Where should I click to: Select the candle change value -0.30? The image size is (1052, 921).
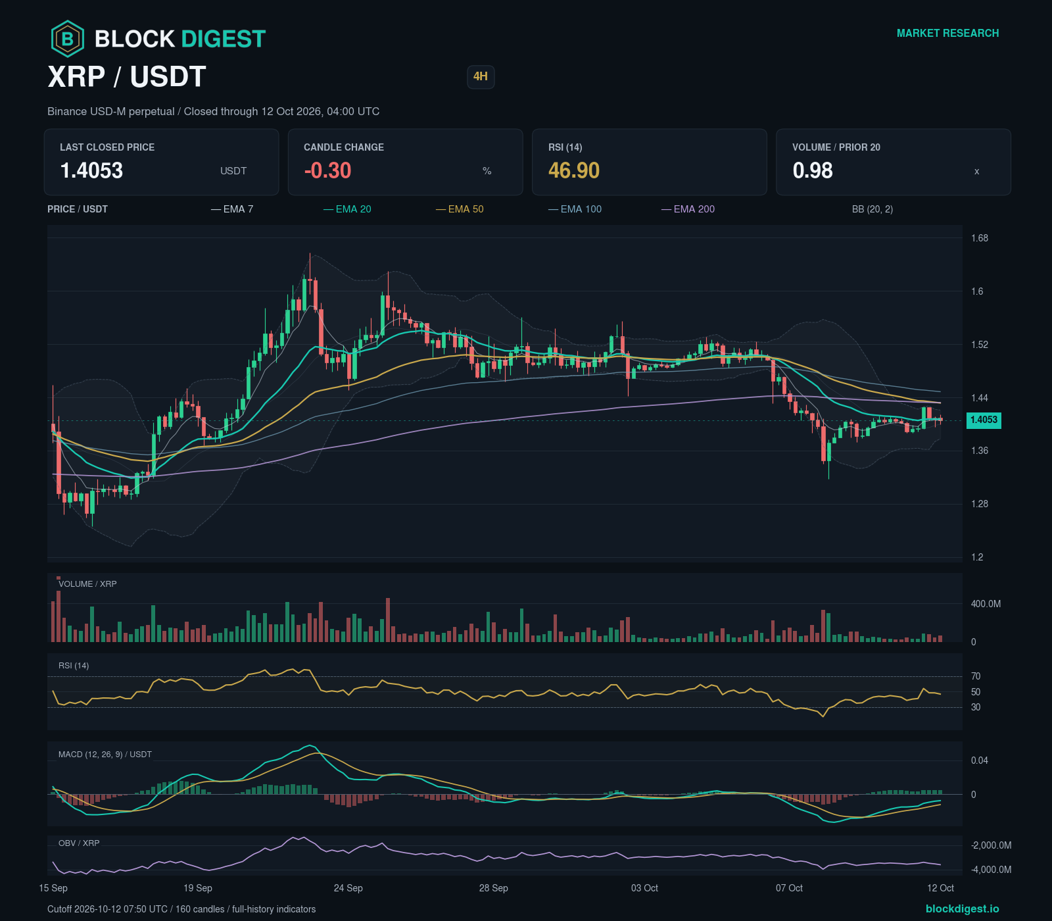[x=327, y=170]
